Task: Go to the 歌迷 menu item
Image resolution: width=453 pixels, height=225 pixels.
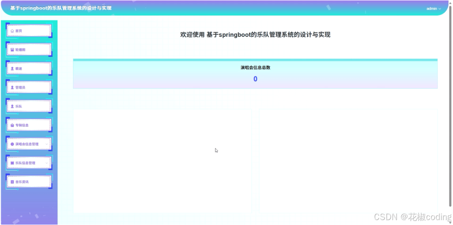Action: tap(29, 68)
